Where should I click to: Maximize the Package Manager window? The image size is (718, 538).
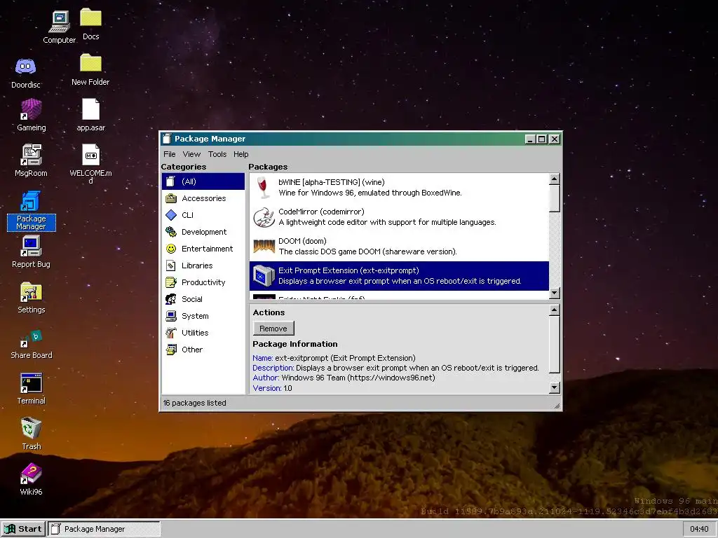click(542, 139)
